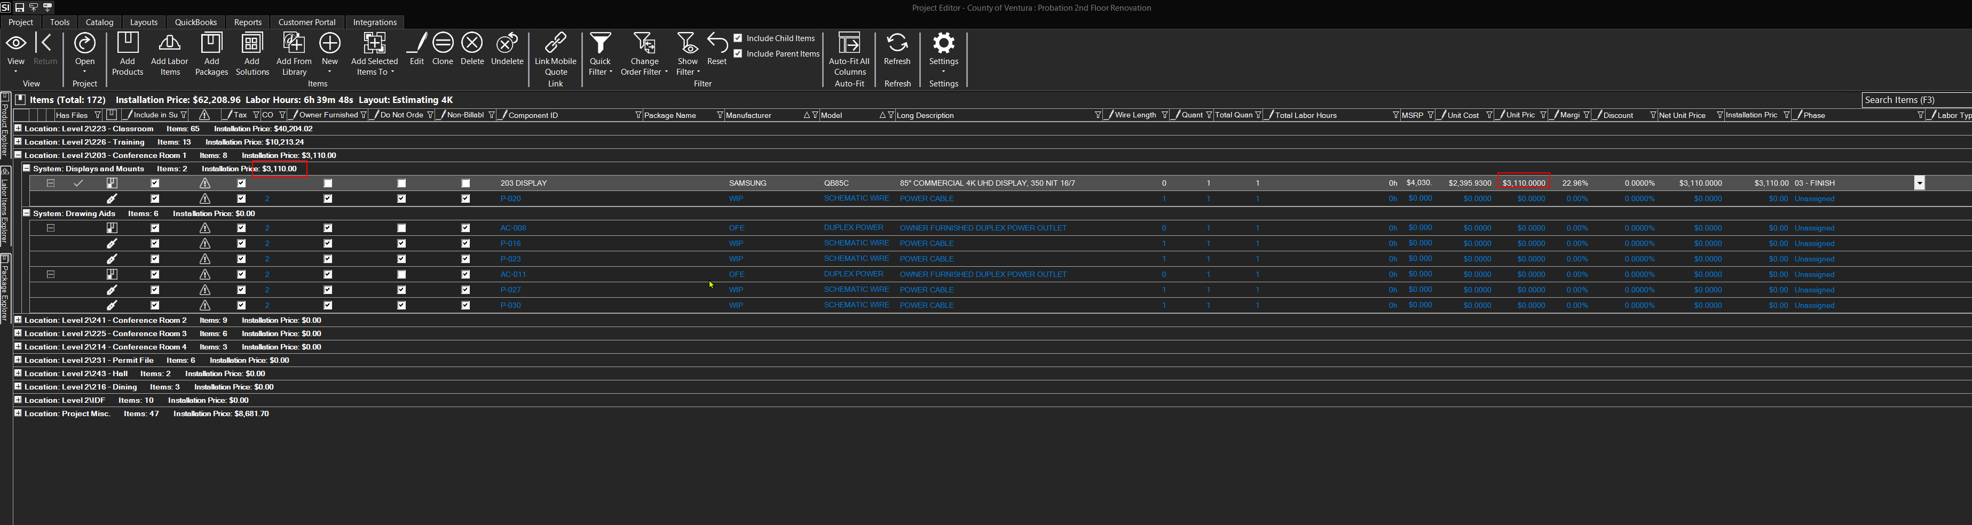This screenshot has width=1972, height=525.
Task: Click the Search Items field
Action: 1916,99
